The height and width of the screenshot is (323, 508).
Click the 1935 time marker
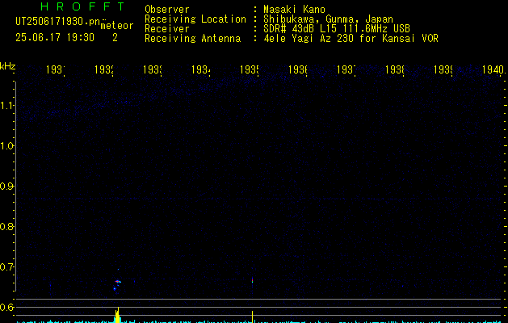[250, 69]
